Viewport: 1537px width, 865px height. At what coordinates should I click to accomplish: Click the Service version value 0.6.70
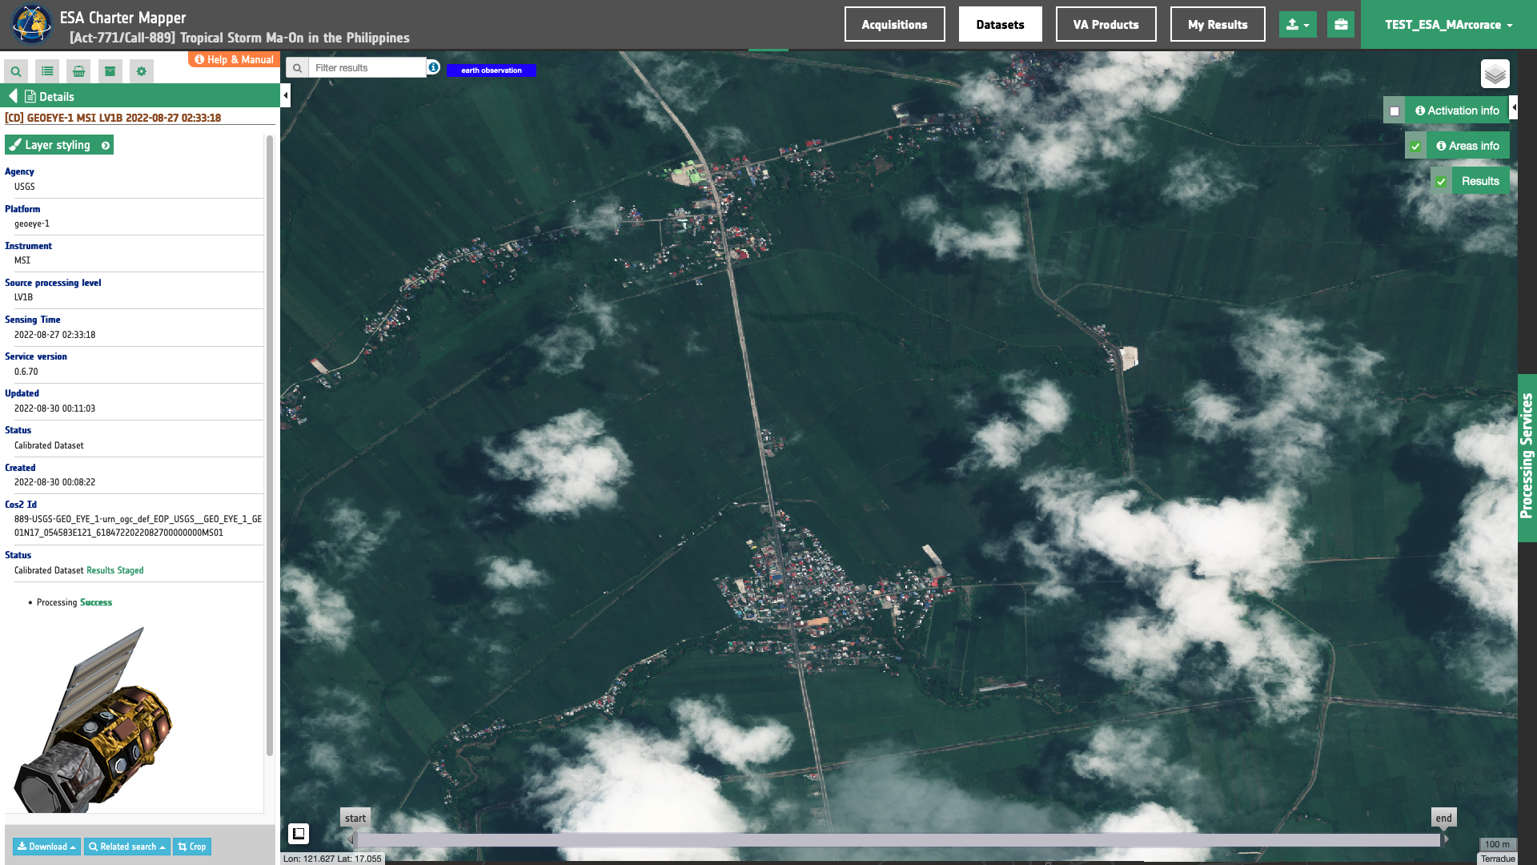click(26, 372)
